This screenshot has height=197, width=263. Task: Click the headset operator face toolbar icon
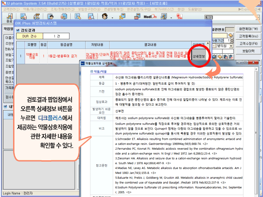pos(105,17)
